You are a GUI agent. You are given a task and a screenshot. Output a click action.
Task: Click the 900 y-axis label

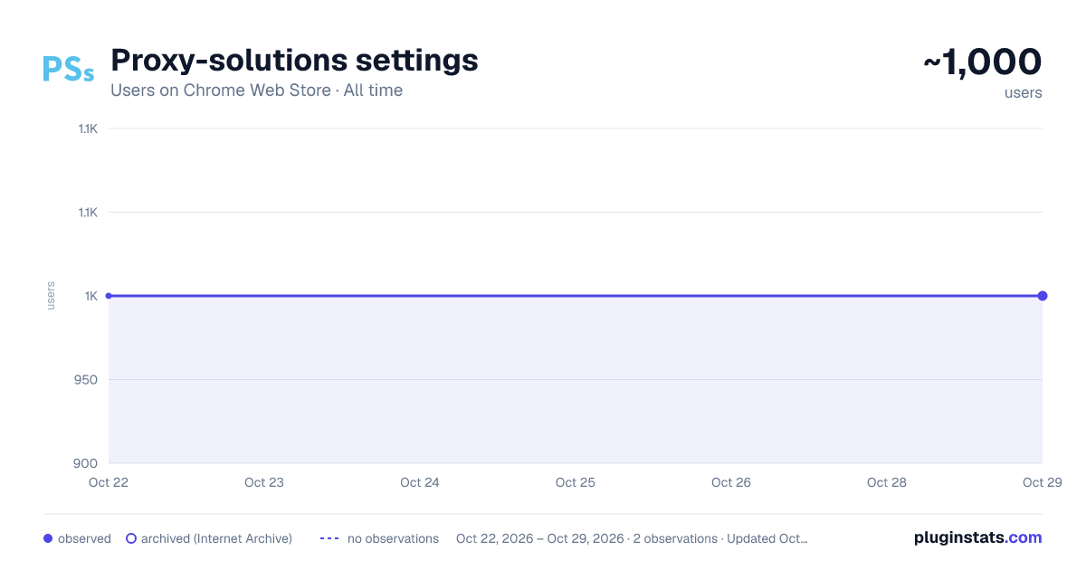tap(87, 463)
